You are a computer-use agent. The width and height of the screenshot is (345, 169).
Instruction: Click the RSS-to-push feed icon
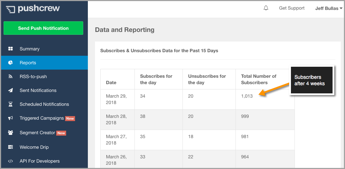point(10,76)
